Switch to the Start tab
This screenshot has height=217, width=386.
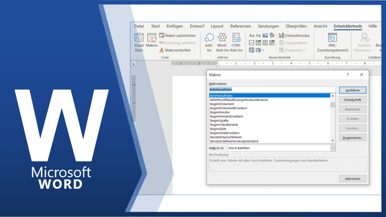[155, 26]
